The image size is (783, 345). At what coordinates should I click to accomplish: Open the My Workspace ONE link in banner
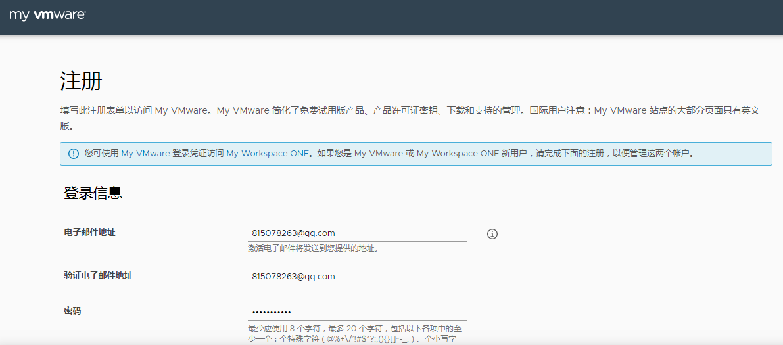268,154
